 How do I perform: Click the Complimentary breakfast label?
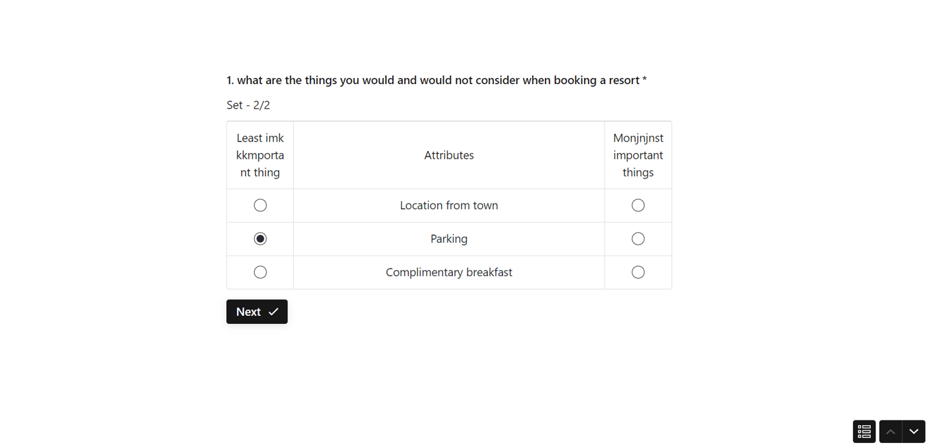(449, 272)
